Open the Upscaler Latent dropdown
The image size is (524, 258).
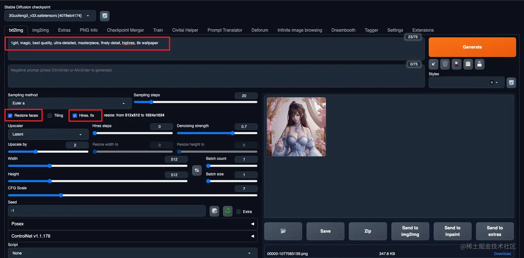[48, 134]
